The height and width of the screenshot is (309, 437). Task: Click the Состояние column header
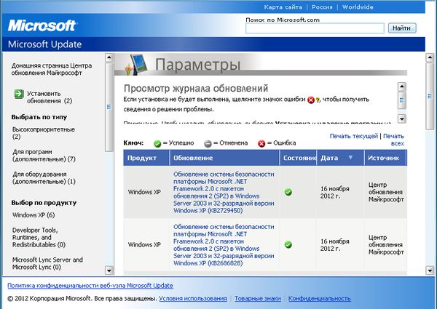point(298,158)
